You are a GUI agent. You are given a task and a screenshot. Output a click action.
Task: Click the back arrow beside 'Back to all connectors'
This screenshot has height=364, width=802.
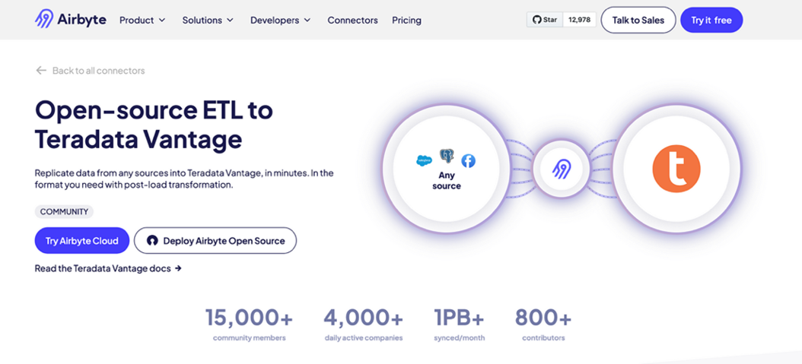tap(41, 71)
